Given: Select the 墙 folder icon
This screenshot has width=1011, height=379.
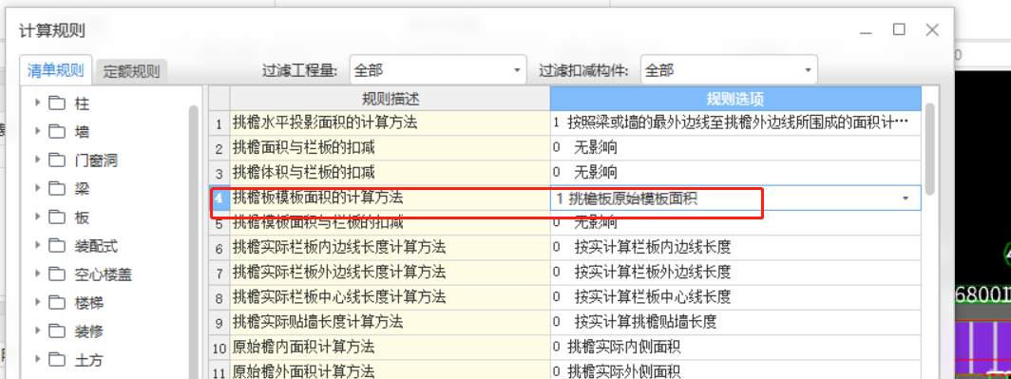Looking at the screenshot, I should [57, 131].
